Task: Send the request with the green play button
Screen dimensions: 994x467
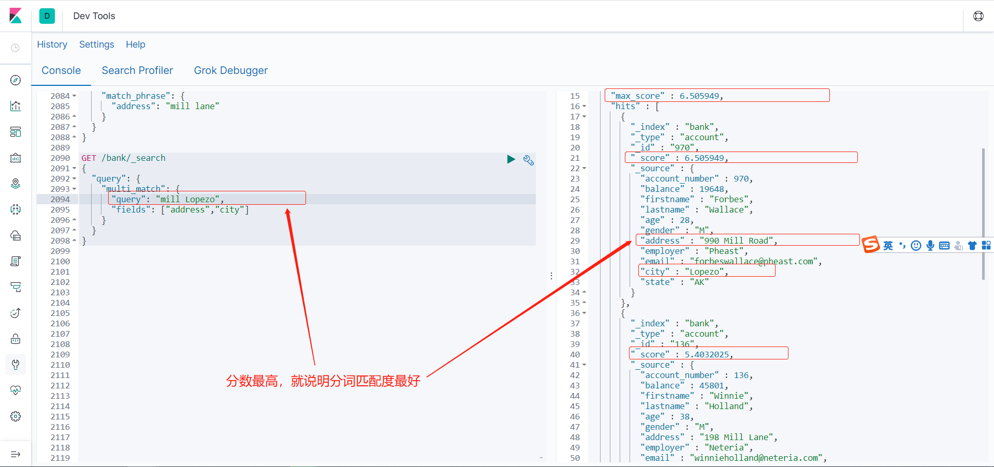Action: click(x=511, y=159)
